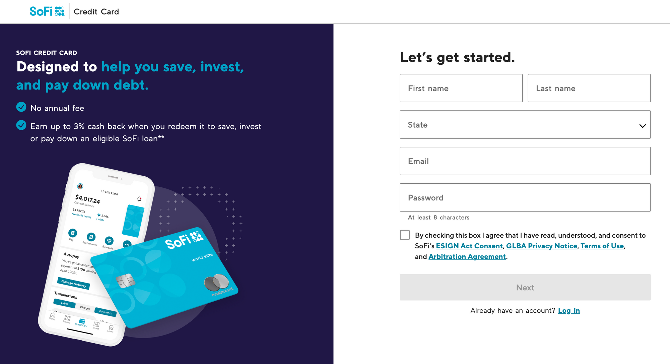Click the Rewards diamond icon on phone
This screenshot has width=670, height=364.
pyautogui.click(x=109, y=241)
